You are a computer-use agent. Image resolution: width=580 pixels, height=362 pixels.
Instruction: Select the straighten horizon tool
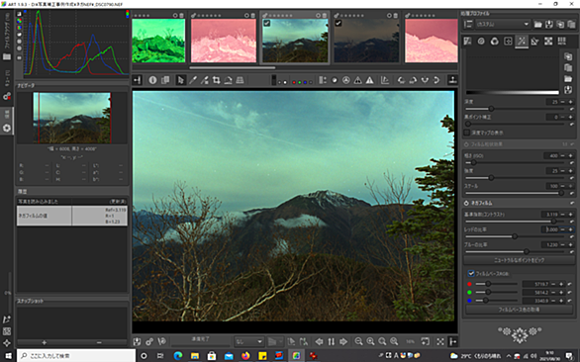[x=229, y=80]
